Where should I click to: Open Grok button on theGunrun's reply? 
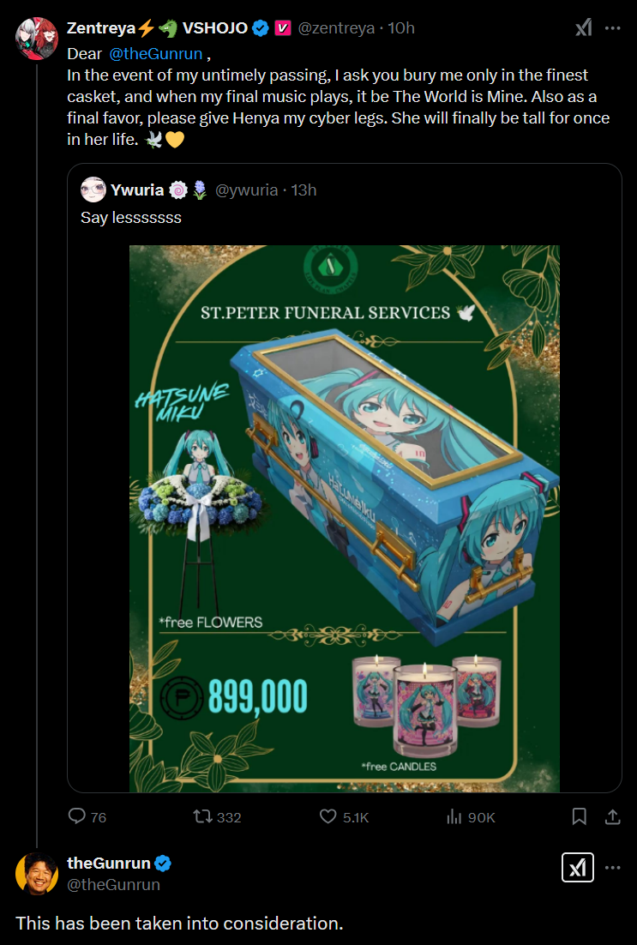(578, 867)
